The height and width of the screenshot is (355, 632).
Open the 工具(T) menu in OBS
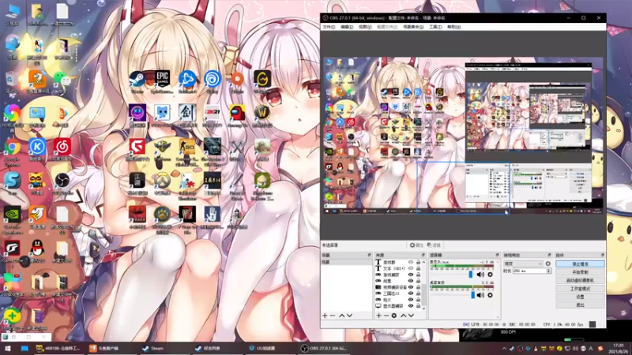tap(435, 27)
